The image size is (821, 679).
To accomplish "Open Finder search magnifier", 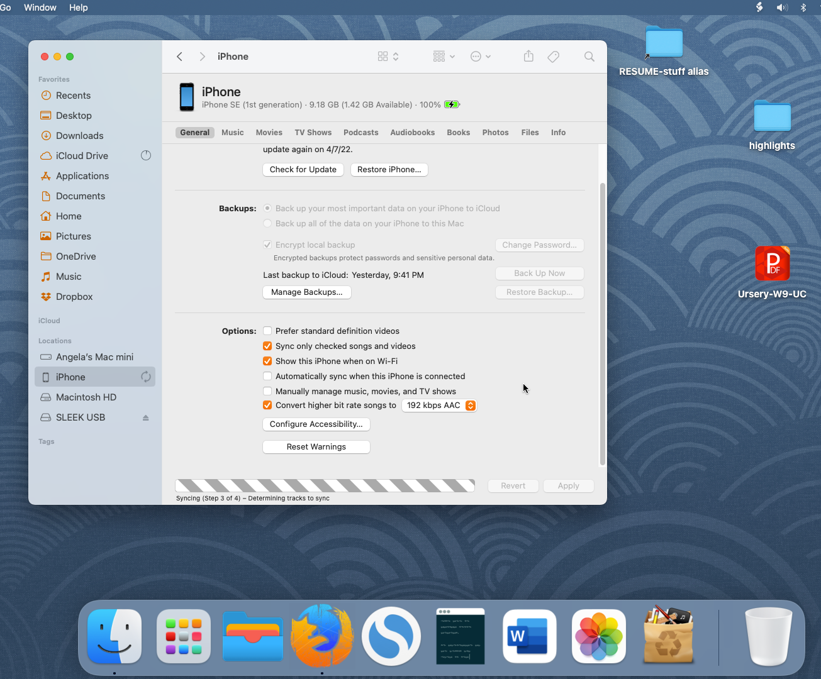I will point(589,57).
